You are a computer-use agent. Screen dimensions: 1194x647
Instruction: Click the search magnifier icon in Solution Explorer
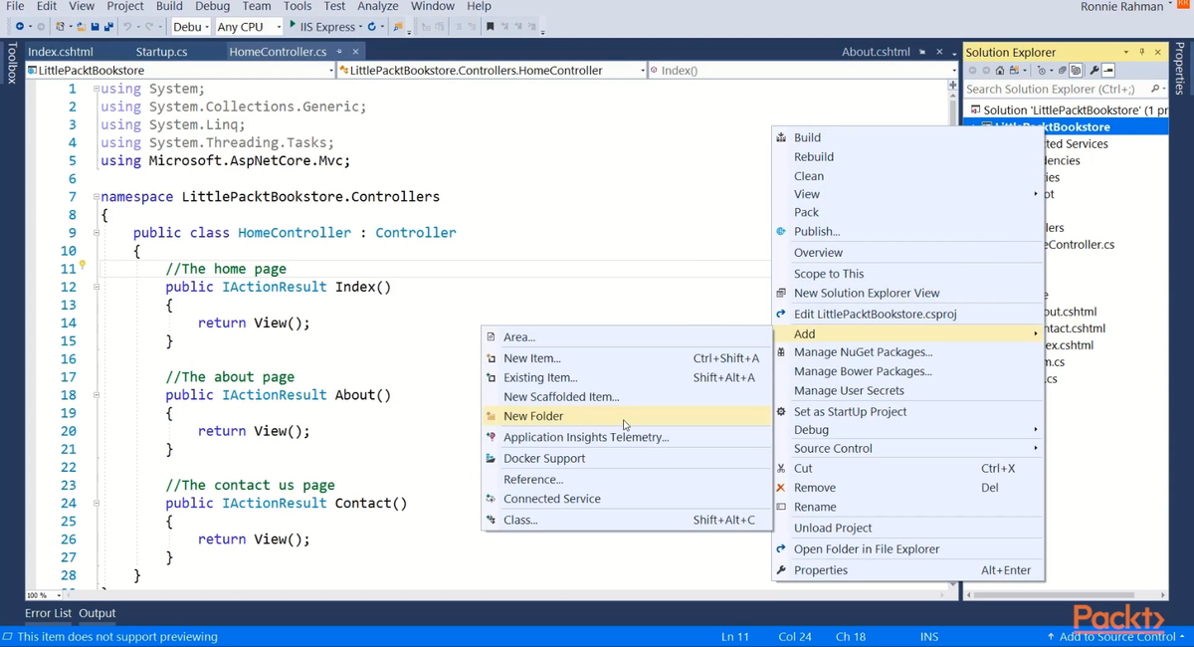(1155, 89)
